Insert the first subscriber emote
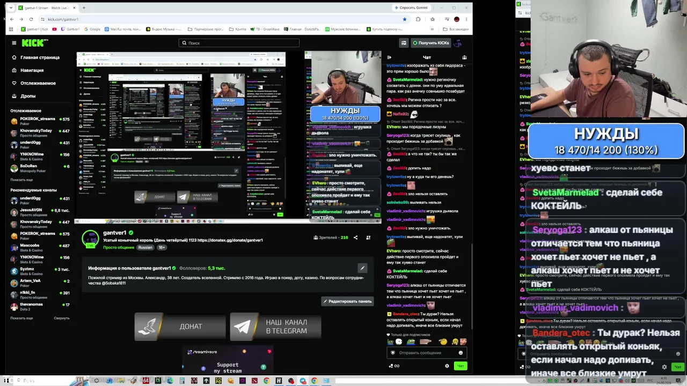The width and height of the screenshot is (687, 386). click(391, 342)
